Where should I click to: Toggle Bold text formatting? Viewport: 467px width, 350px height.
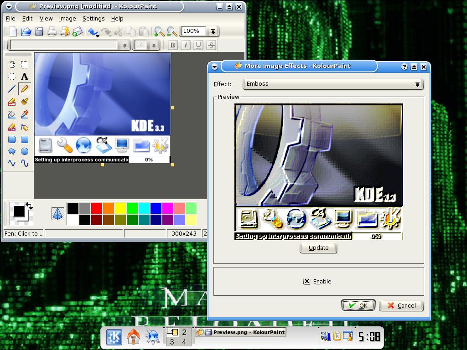(x=172, y=45)
